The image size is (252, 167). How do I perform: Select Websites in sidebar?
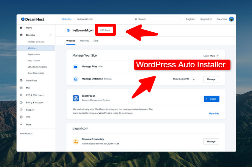(x=36, y=48)
